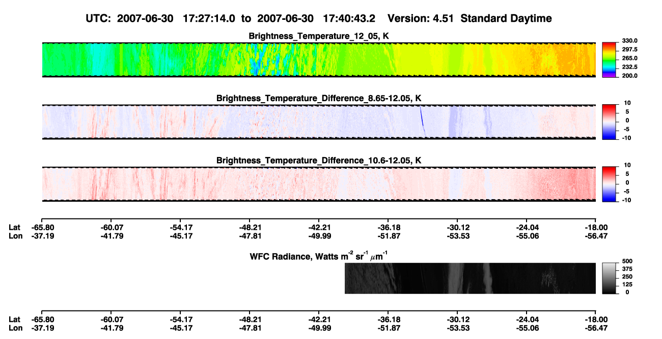This screenshot has height=339, width=662.
Task: Click upper axis longitude -56.47
Action: click(596, 236)
